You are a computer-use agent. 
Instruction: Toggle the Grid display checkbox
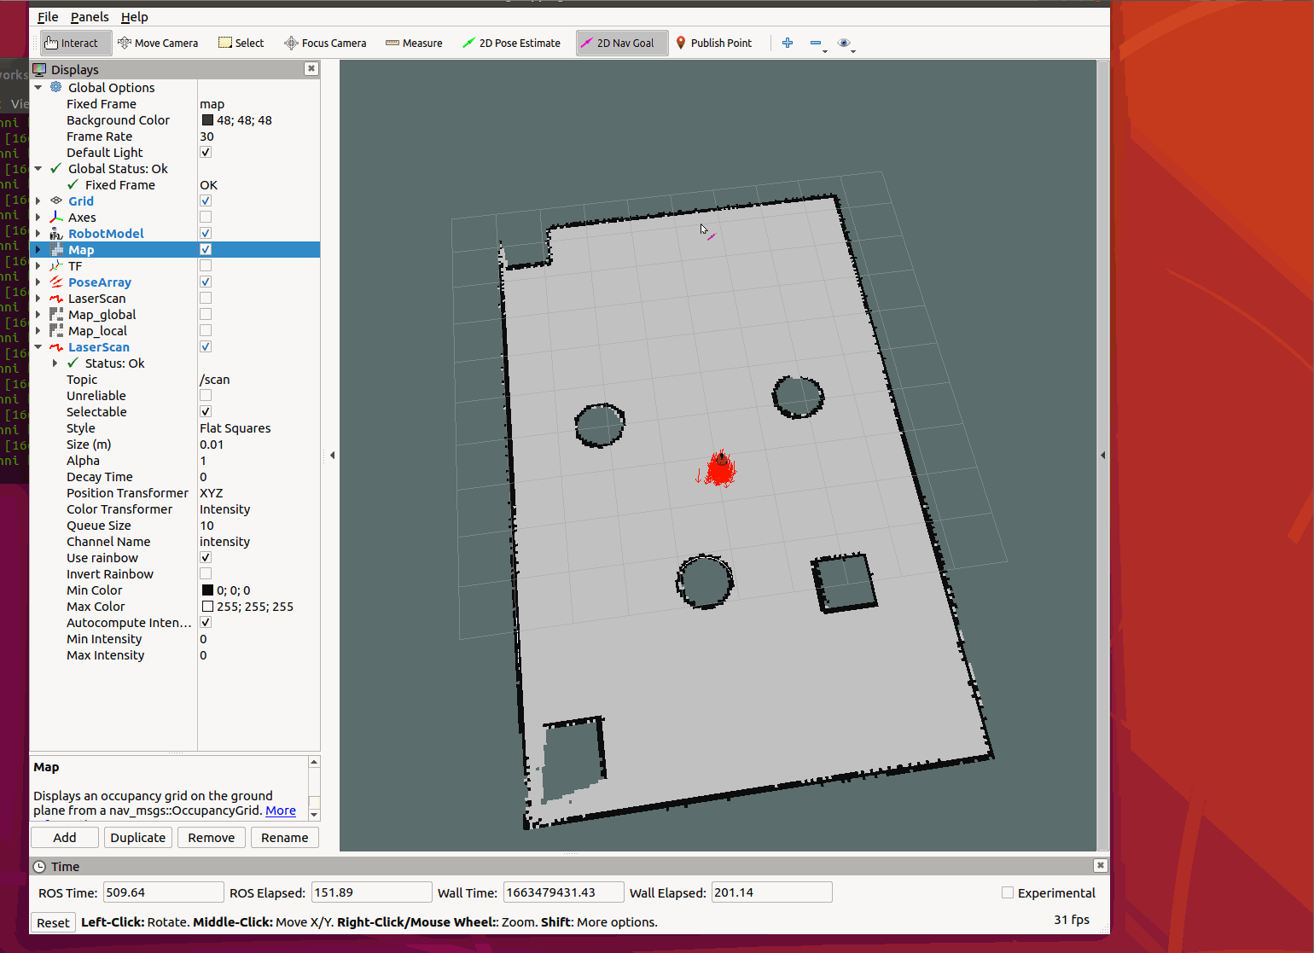click(x=206, y=201)
